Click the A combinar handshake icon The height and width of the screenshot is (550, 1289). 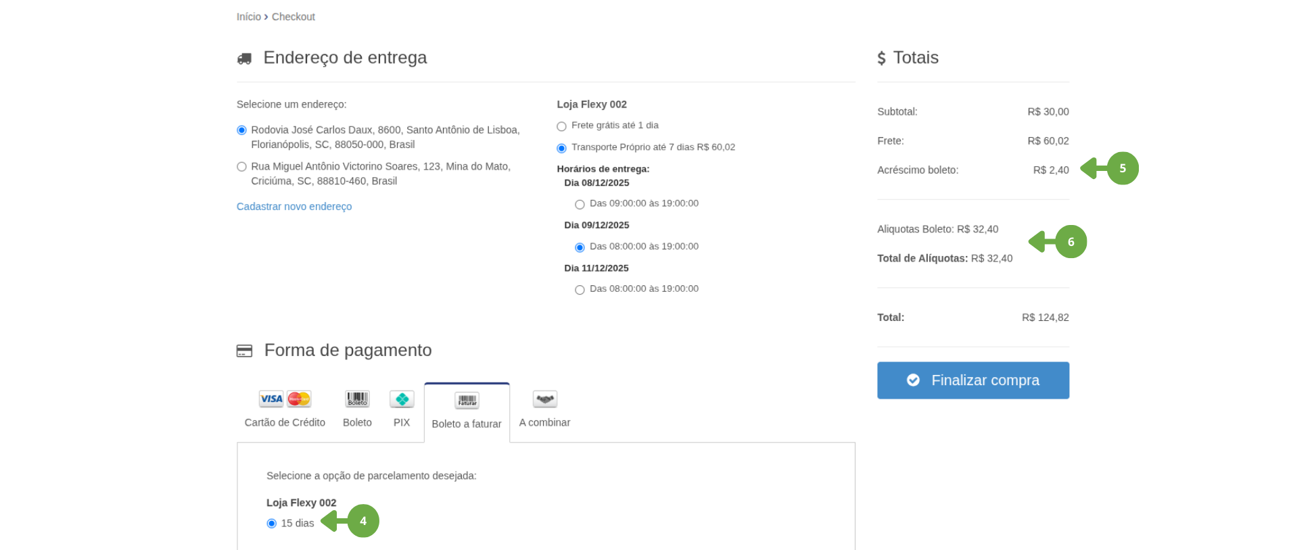(x=544, y=399)
